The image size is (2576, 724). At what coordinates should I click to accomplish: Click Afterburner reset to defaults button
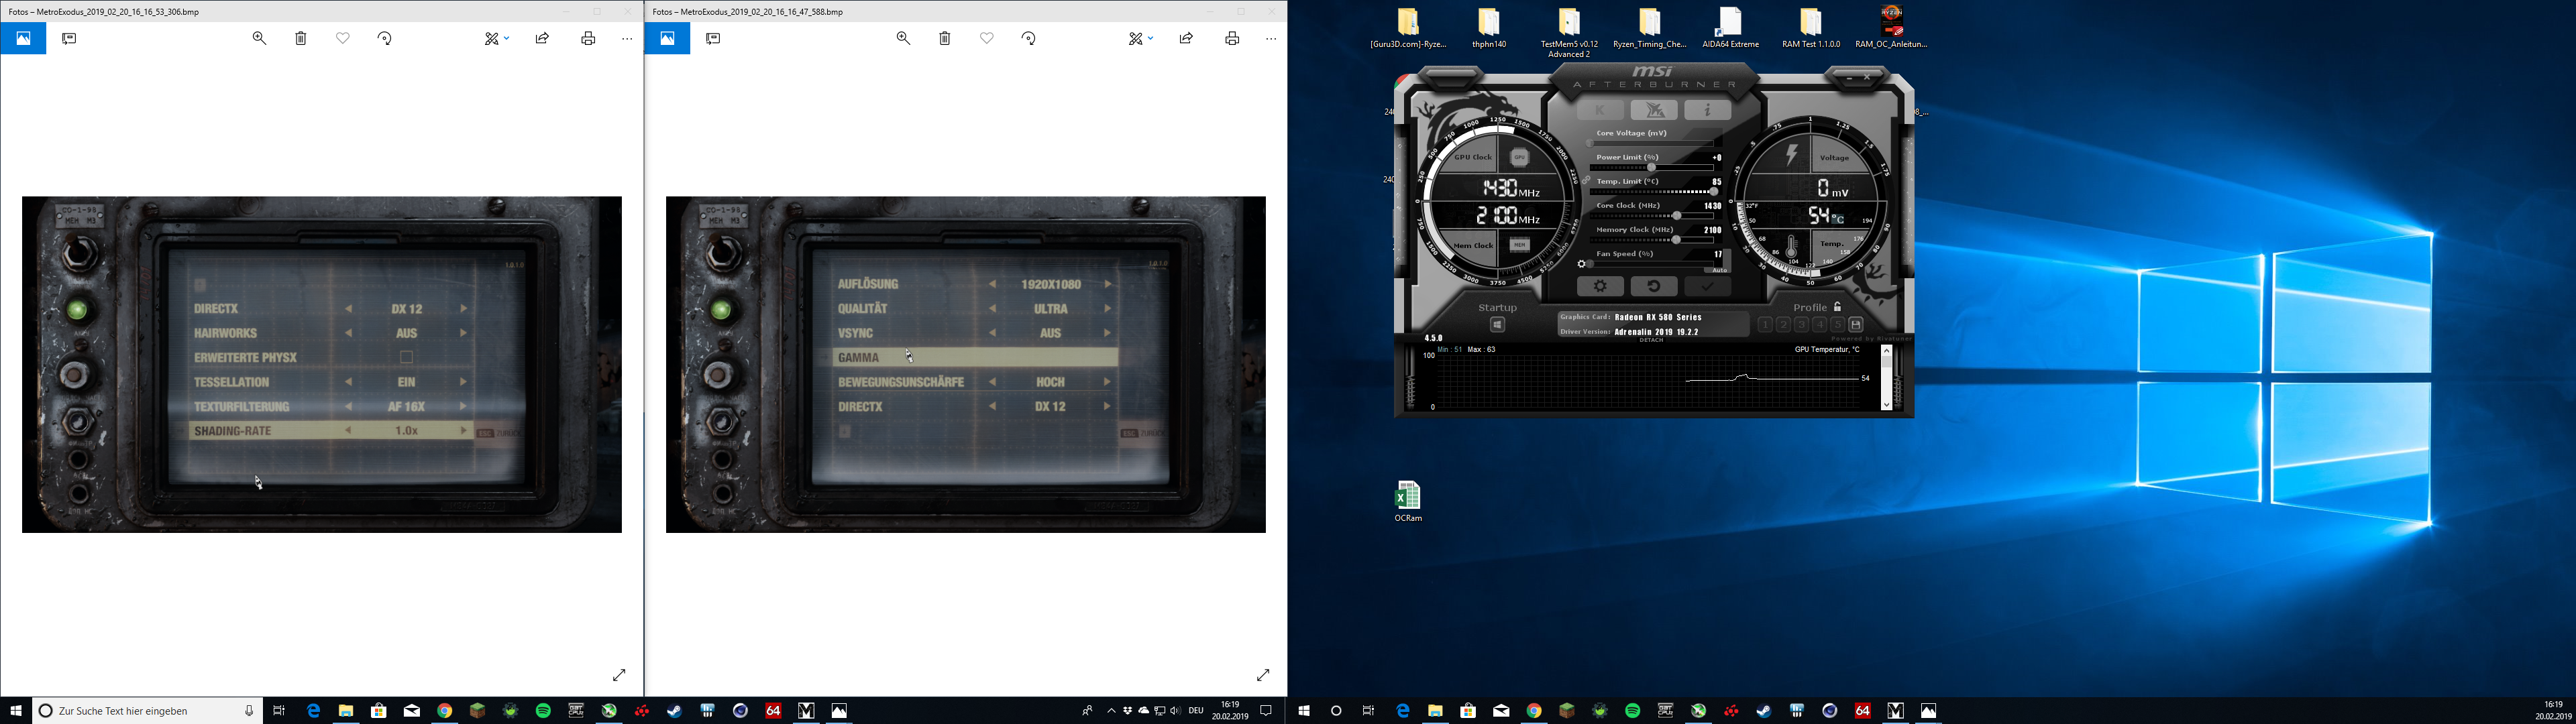pos(1654,287)
